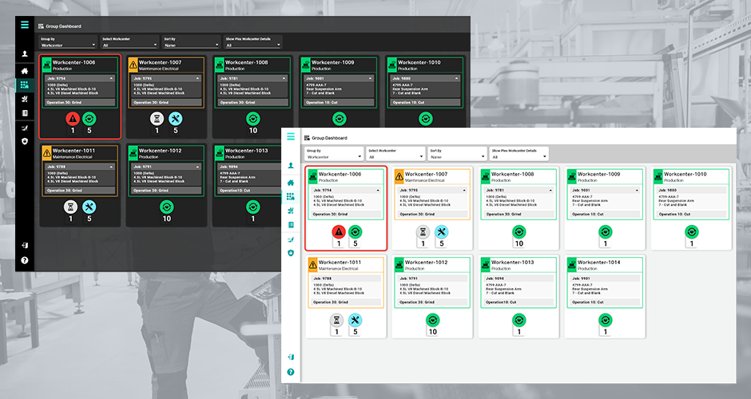
Task: Open the Workcenter-1013 title in the light dashboard
Action: tap(512, 262)
